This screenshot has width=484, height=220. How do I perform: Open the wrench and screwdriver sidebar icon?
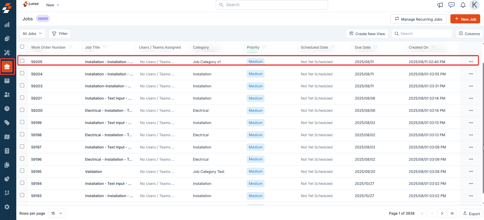pos(7,52)
